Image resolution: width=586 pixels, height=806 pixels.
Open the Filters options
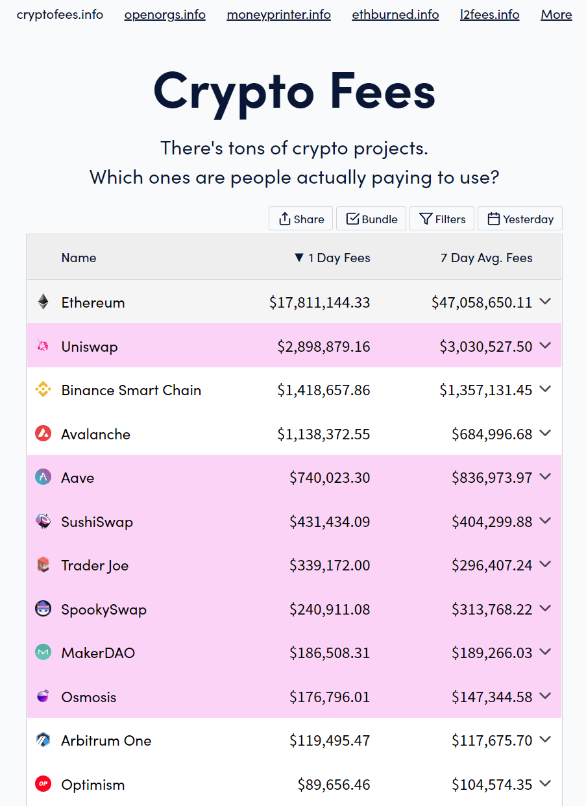coord(442,219)
